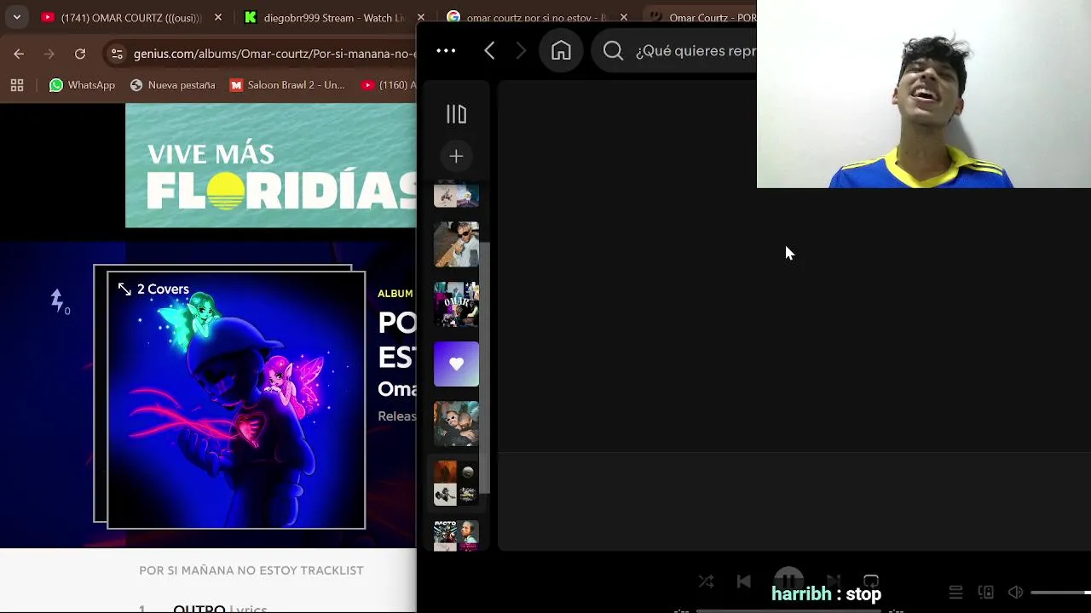Open the partially visible top playlist thumbnail in Spotify sidebar
Viewport: 1091px width, 613px height.
point(456,195)
